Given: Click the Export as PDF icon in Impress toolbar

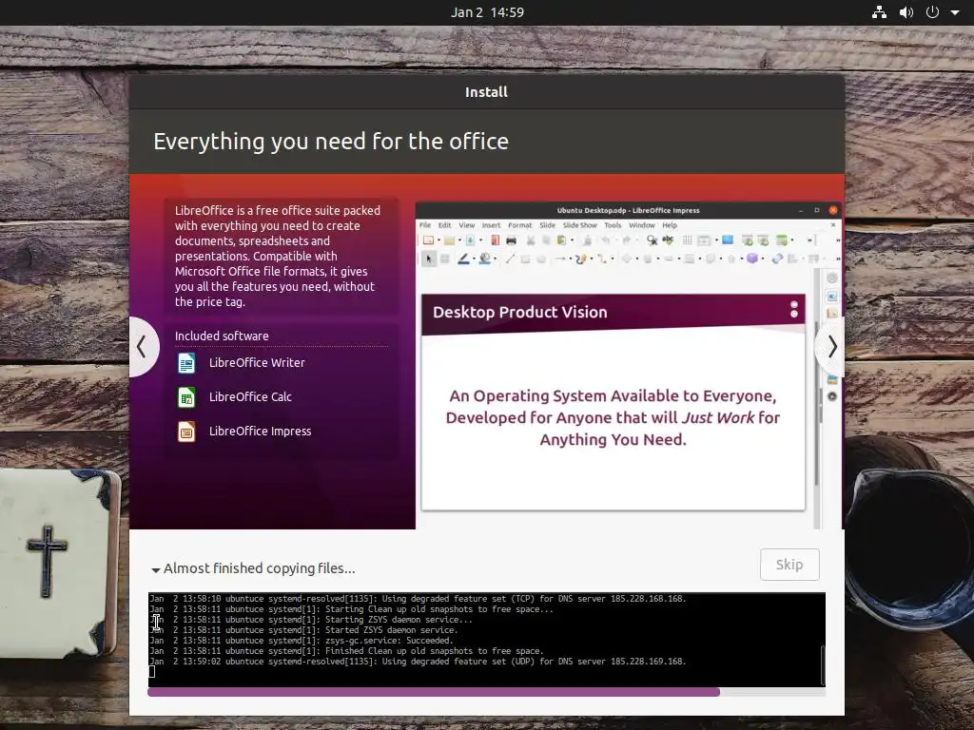Looking at the screenshot, I should coord(495,240).
